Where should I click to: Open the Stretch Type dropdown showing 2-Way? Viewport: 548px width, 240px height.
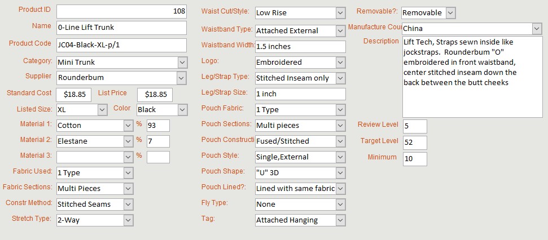(x=128, y=220)
